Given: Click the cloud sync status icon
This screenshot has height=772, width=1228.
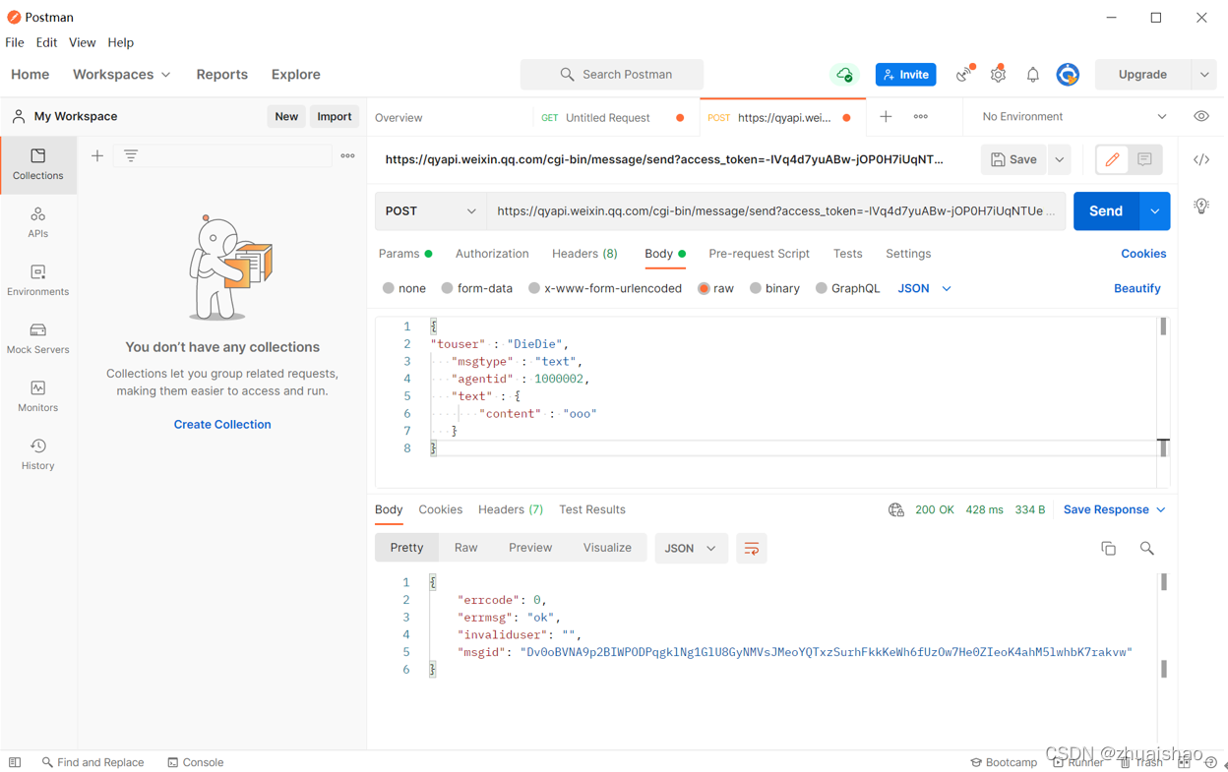Looking at the screenshot, I should (x=844, y=75).
